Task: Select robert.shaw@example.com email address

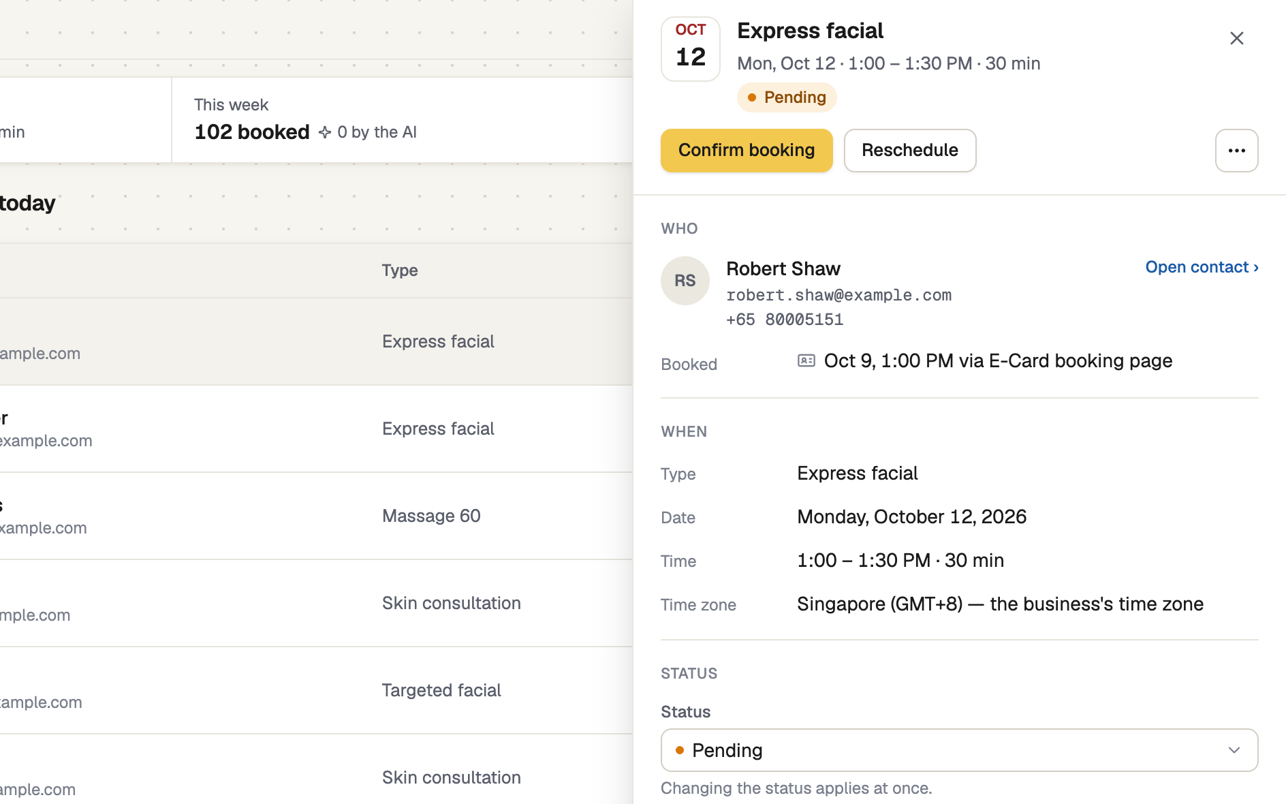Action: (839, 295)
